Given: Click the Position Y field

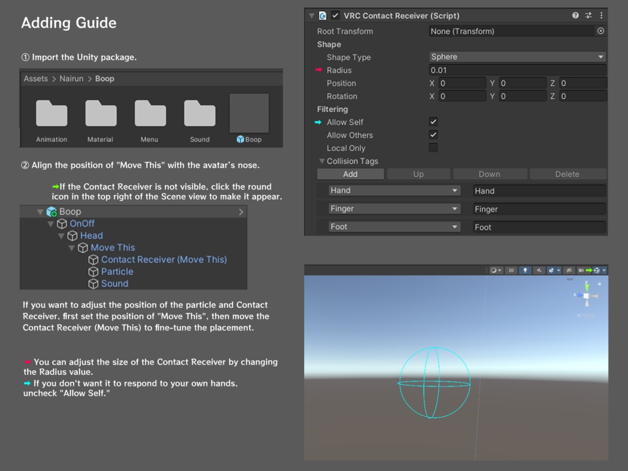Looking at the screenshot, I should click(523, 83).
